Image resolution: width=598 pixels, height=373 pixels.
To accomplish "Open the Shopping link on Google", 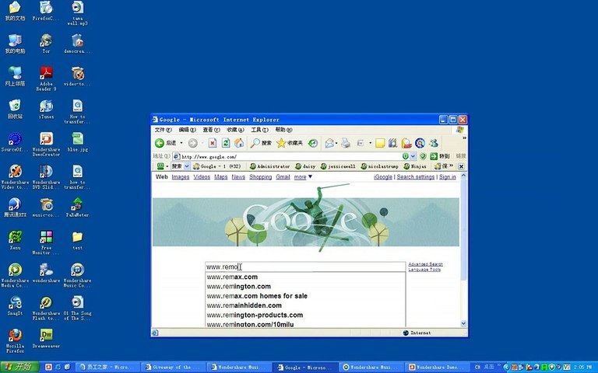I will [x=261, y=177].
